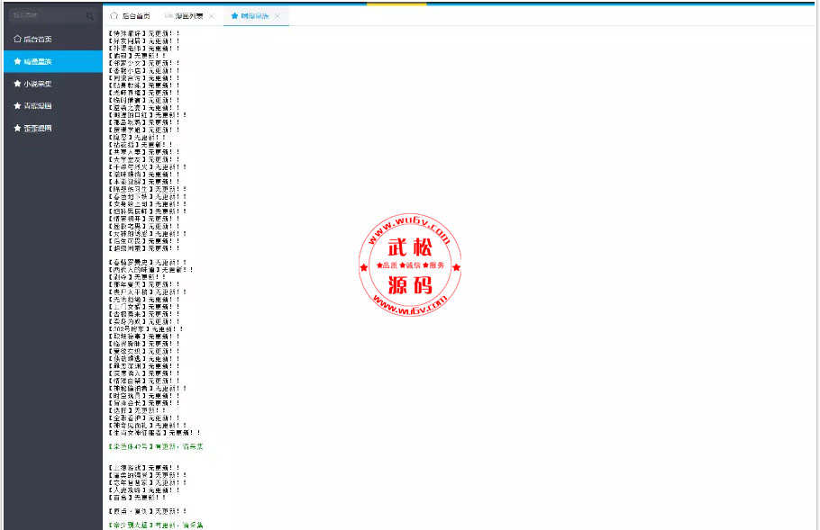Image resolution: width=820 pixels, height=530 pixels.
Task: Select the highlighted blue sidebar menu item
Action: click(53, 61)
